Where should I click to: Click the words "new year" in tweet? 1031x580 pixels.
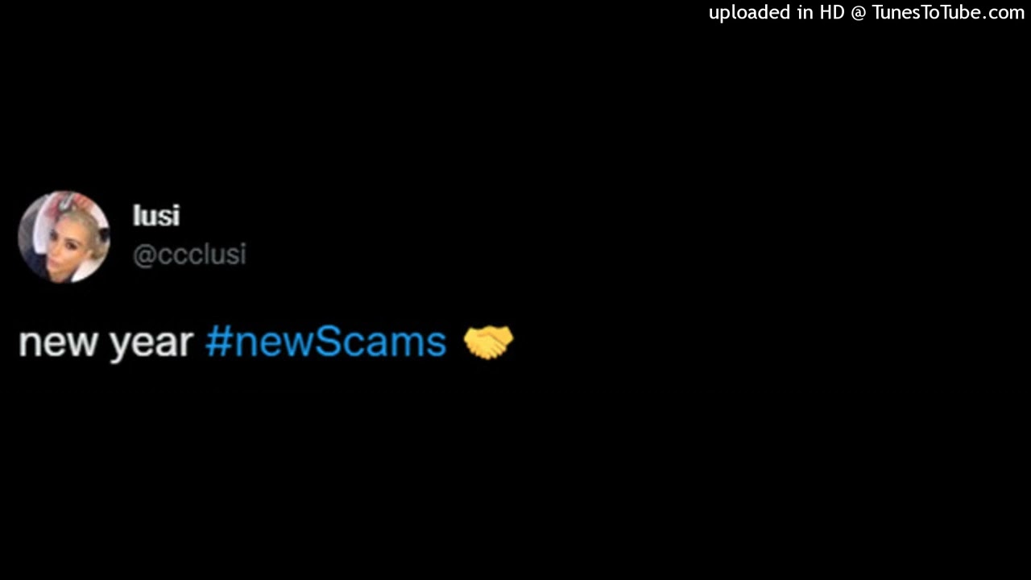(x=106, y=344)
